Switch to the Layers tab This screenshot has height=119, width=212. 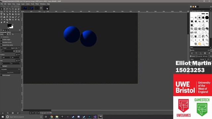192,57
